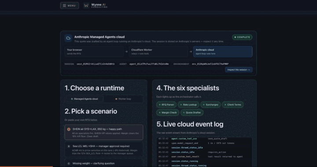Click the Wynne AI Consulting brand text
The height and width of the screenshot is (167, 317).
(x=99, y=6)
